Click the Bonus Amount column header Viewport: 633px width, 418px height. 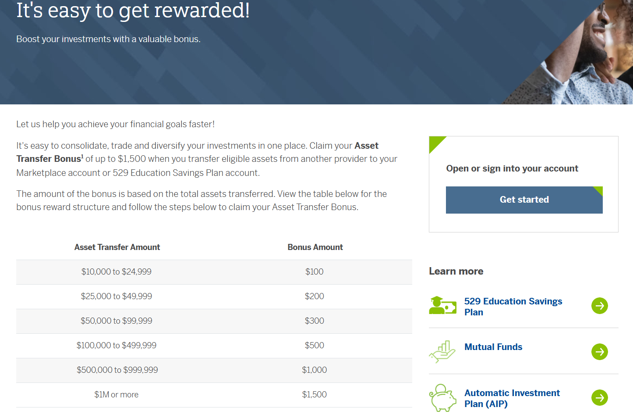pyautogui.click(x=315, y=247)
